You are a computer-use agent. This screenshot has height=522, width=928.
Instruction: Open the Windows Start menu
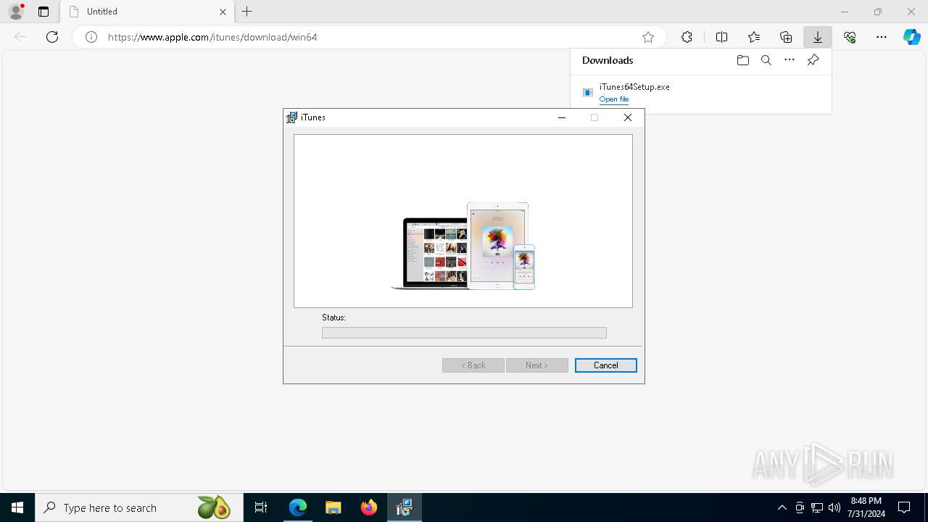(17, 507)
